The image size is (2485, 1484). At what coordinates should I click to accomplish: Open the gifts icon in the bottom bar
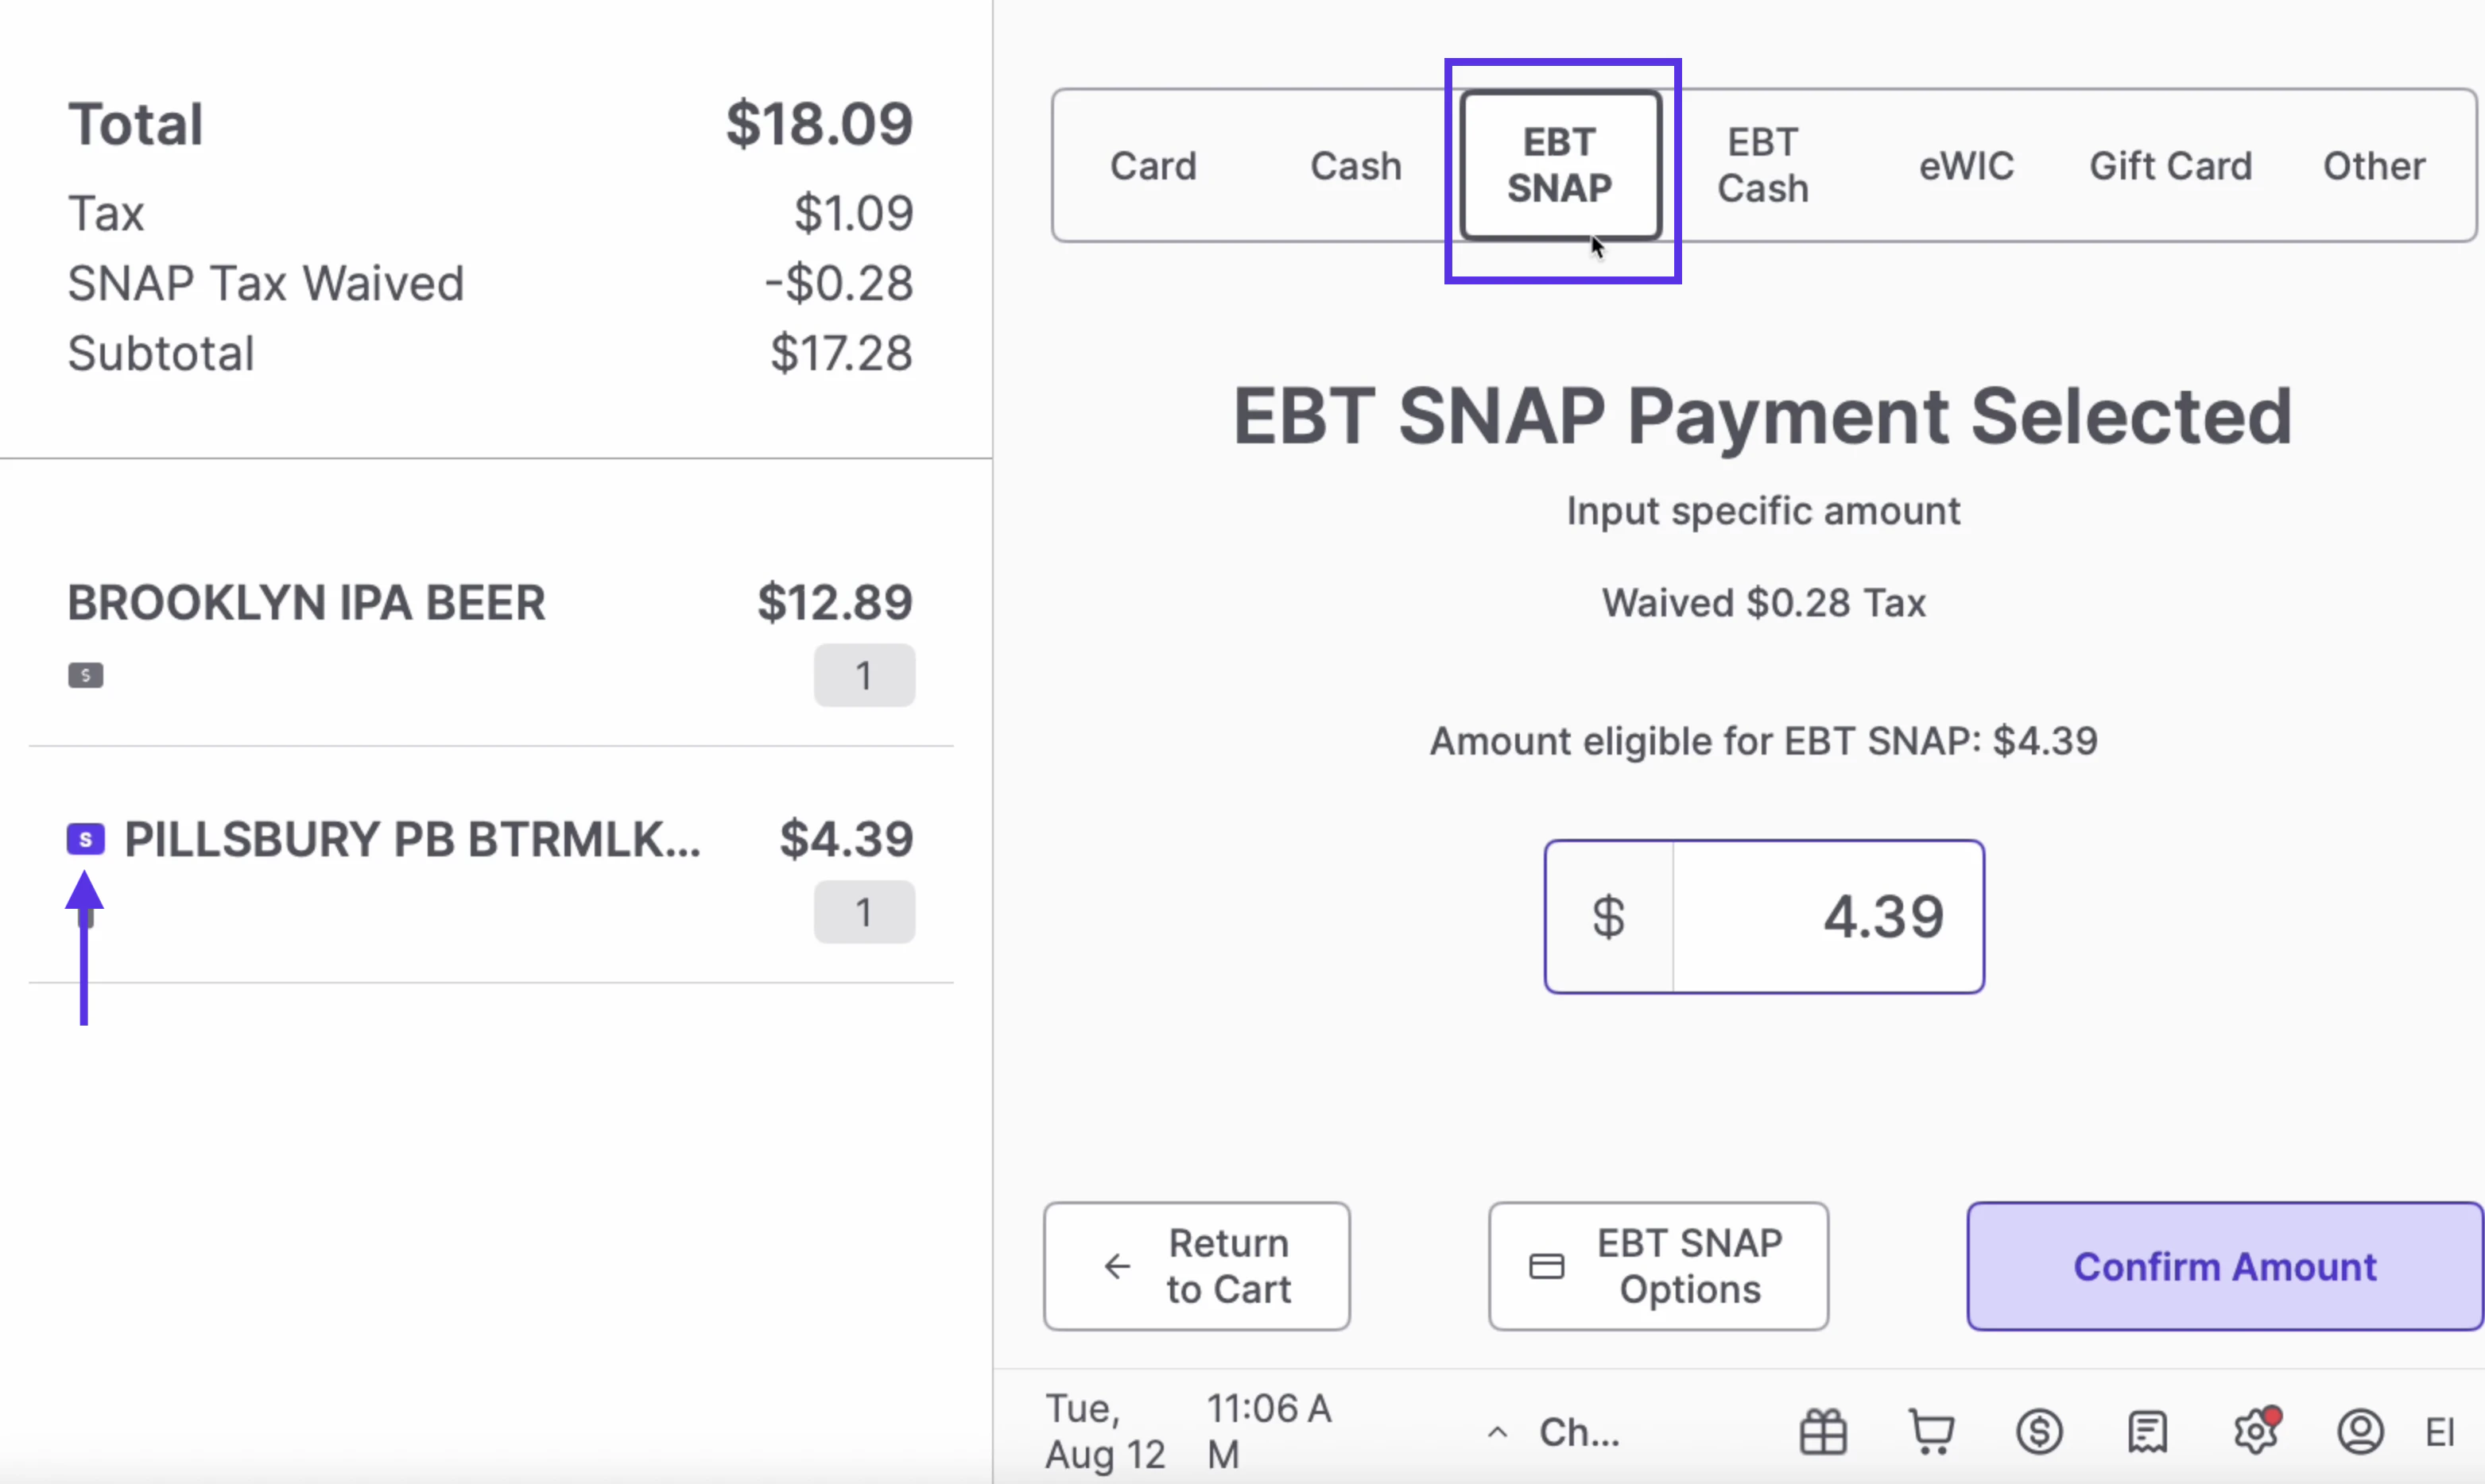(1823, 1431)
